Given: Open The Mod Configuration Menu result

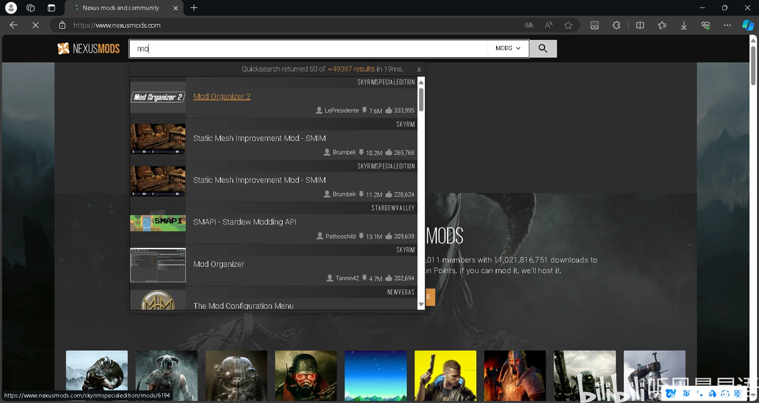Looking at the screenshot, I should point(243,306).
